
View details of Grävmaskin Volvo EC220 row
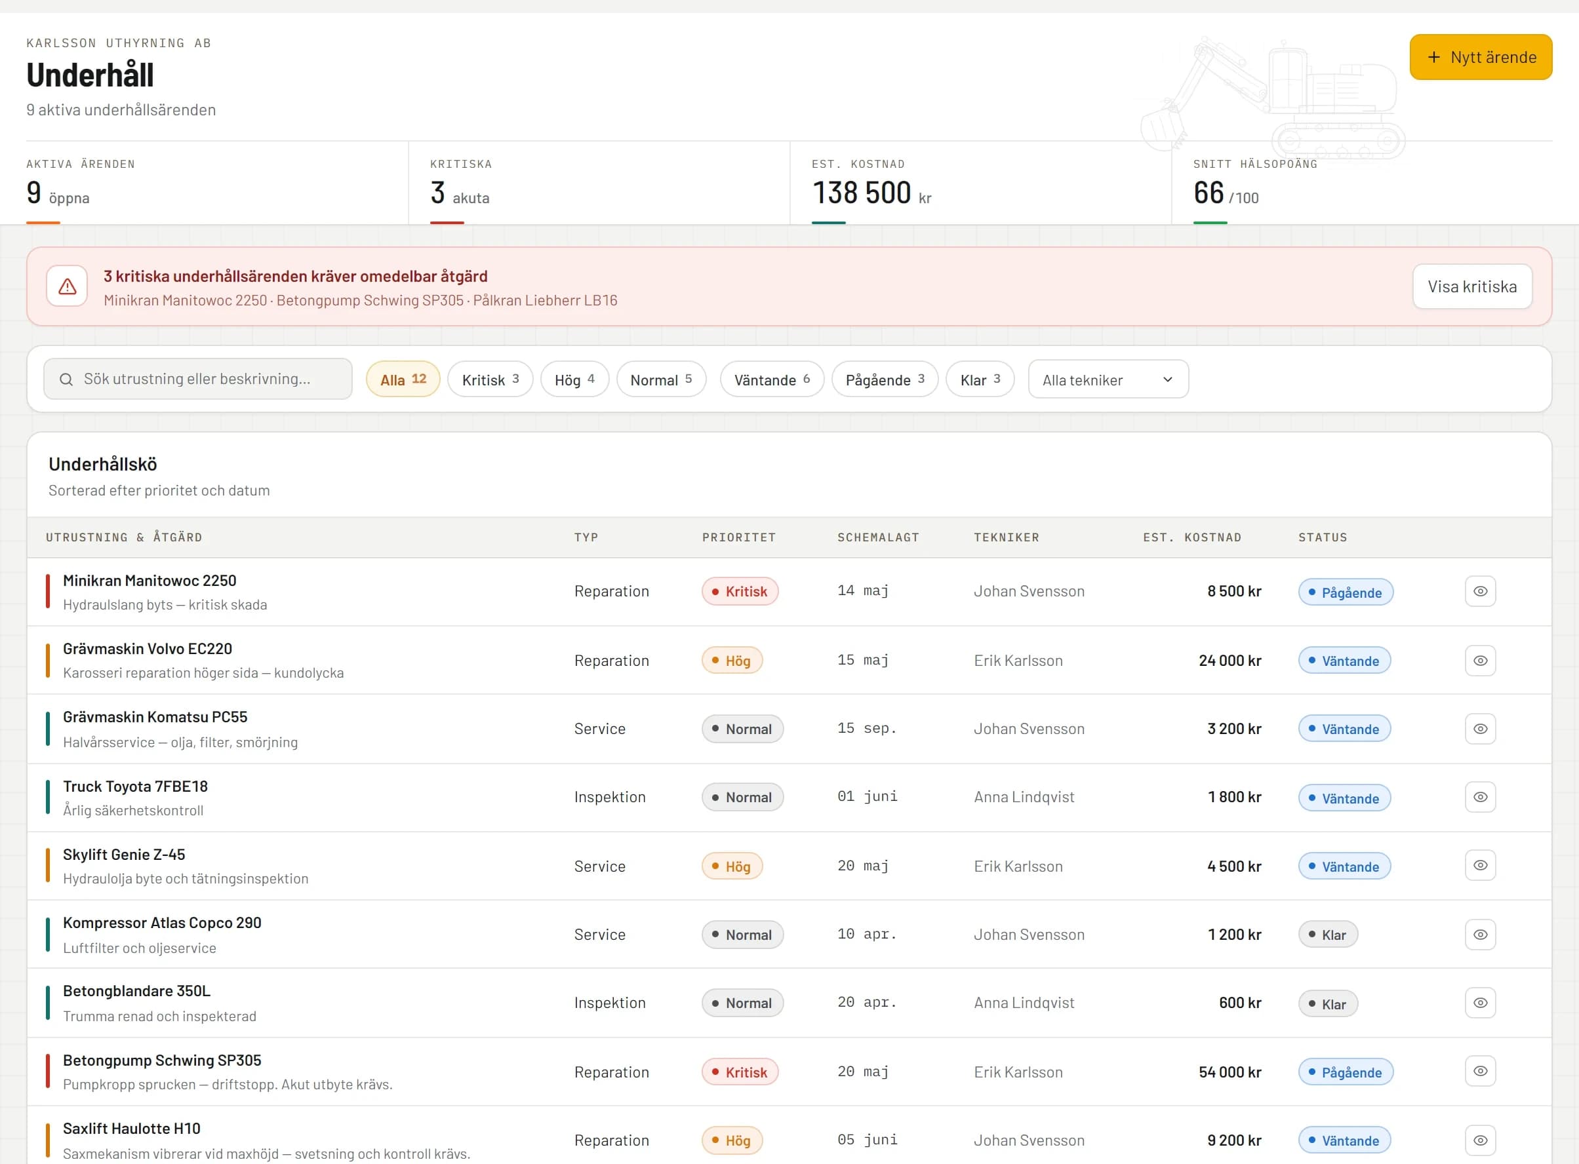coord(1479,660)
